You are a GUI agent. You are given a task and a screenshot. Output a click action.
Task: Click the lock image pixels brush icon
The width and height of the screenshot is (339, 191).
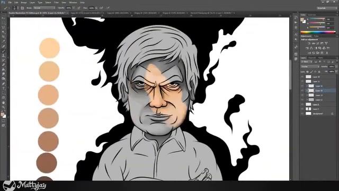pyautogui.click(x=311, y=72)
